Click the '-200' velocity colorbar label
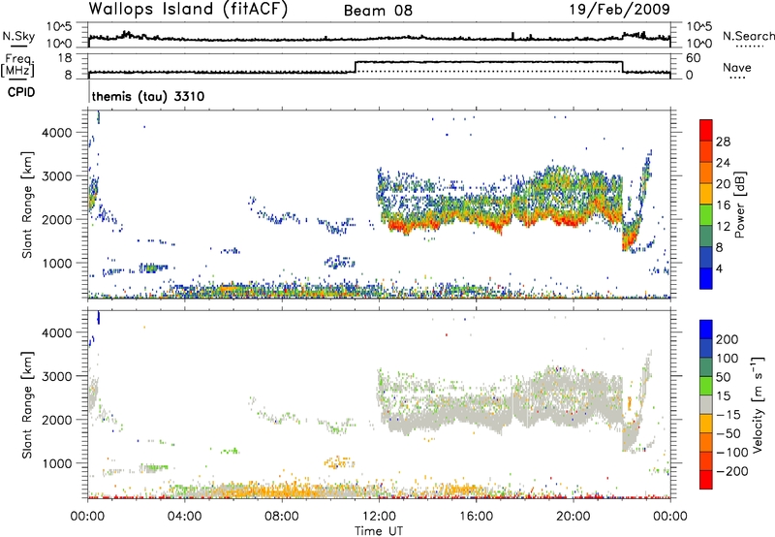 (x=732, y=471)
